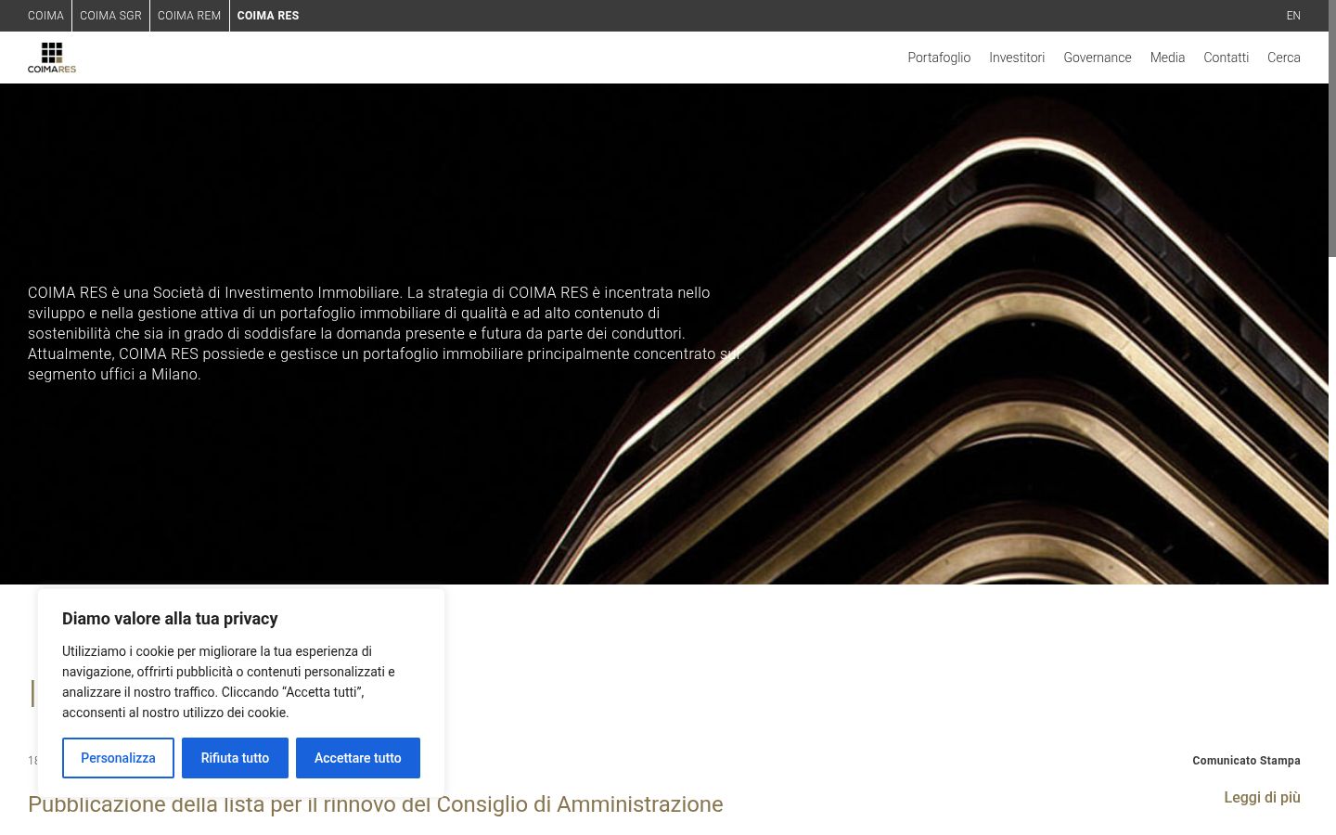
Task: Open the Cerca search option
Action: [1284, 58]
